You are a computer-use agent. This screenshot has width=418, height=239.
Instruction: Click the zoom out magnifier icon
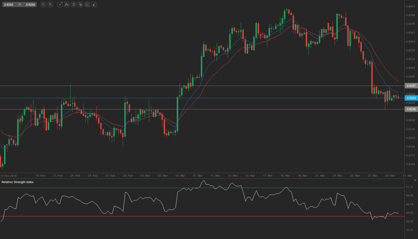point(43,4)
